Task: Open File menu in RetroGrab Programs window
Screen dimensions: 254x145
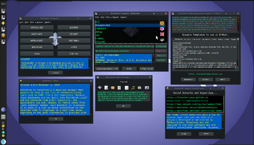Action: pos(21,22)
